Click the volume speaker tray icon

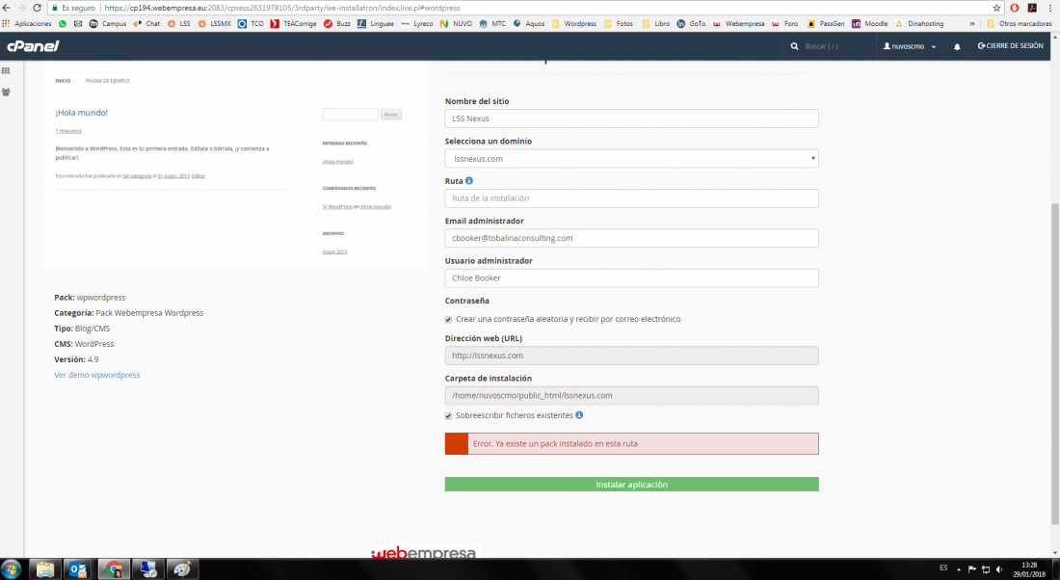[999, 569]
